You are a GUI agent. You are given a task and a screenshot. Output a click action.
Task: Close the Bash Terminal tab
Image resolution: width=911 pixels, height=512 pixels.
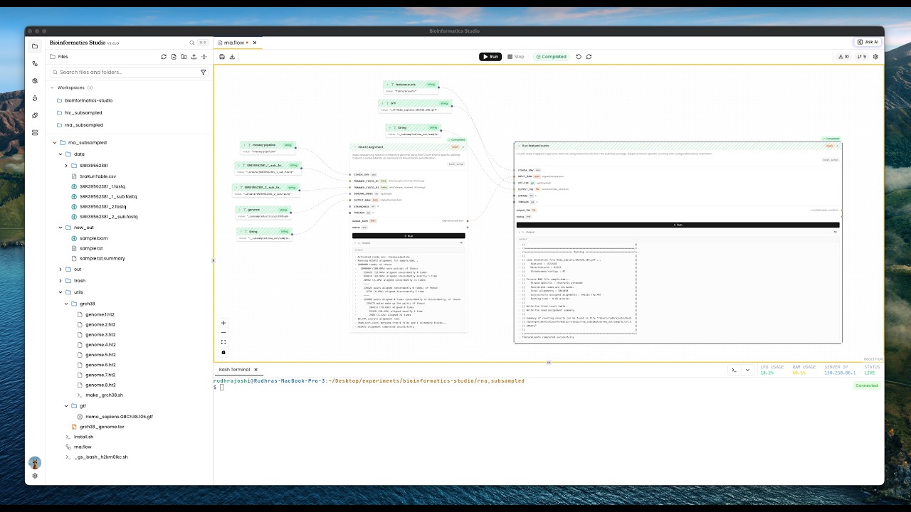(256, 370)
